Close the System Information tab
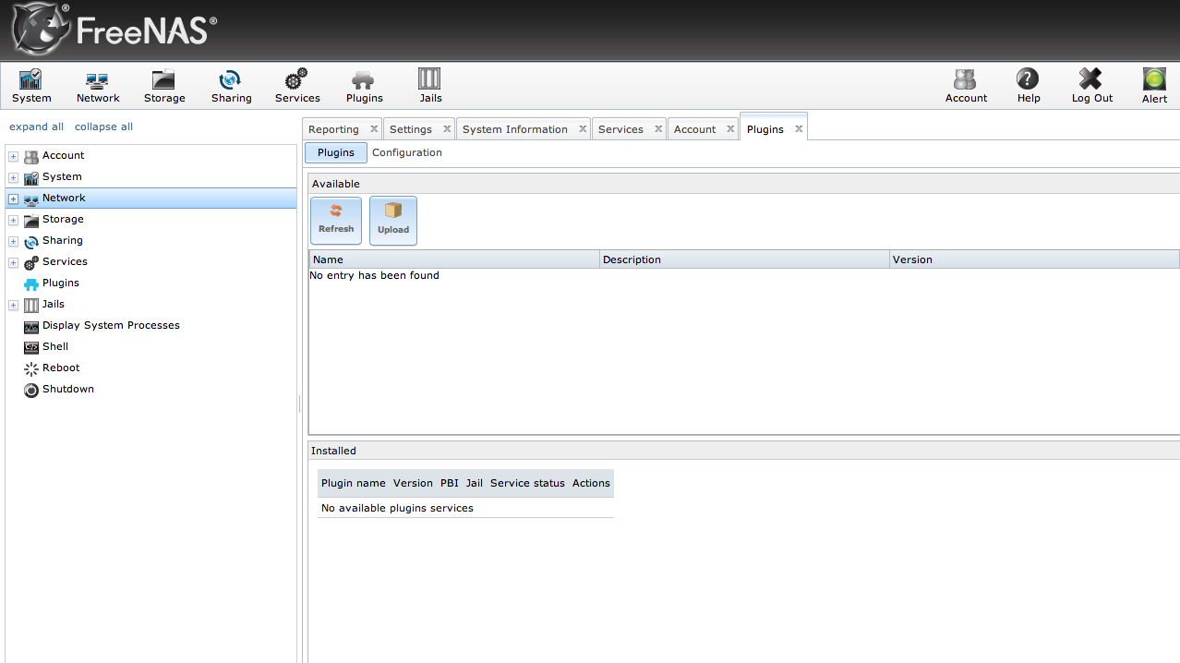Image resolution: width=1180 pixels, height=663 pixels. [583, 129]
